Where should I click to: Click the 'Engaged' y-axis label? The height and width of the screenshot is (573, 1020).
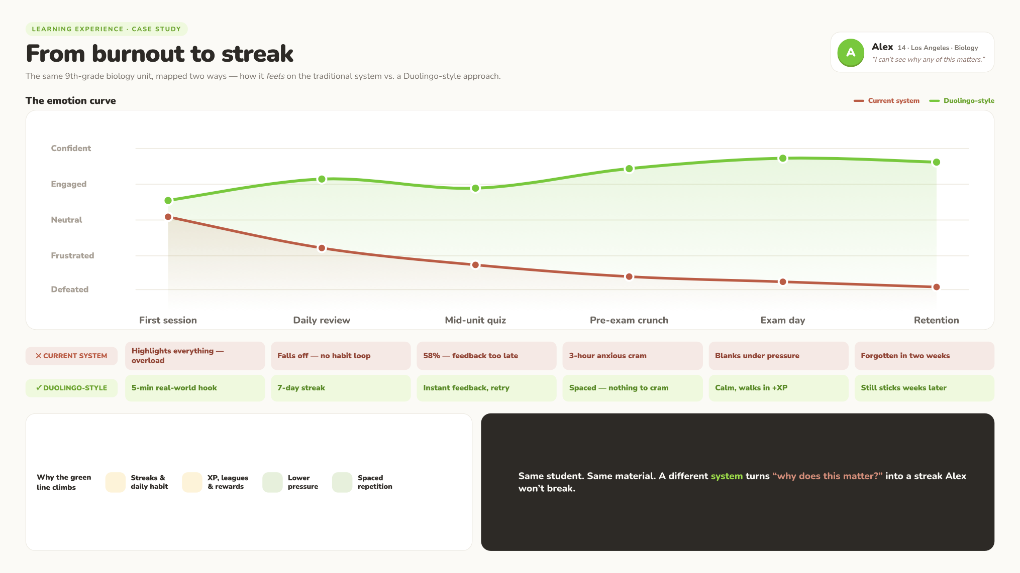[69, 184]
